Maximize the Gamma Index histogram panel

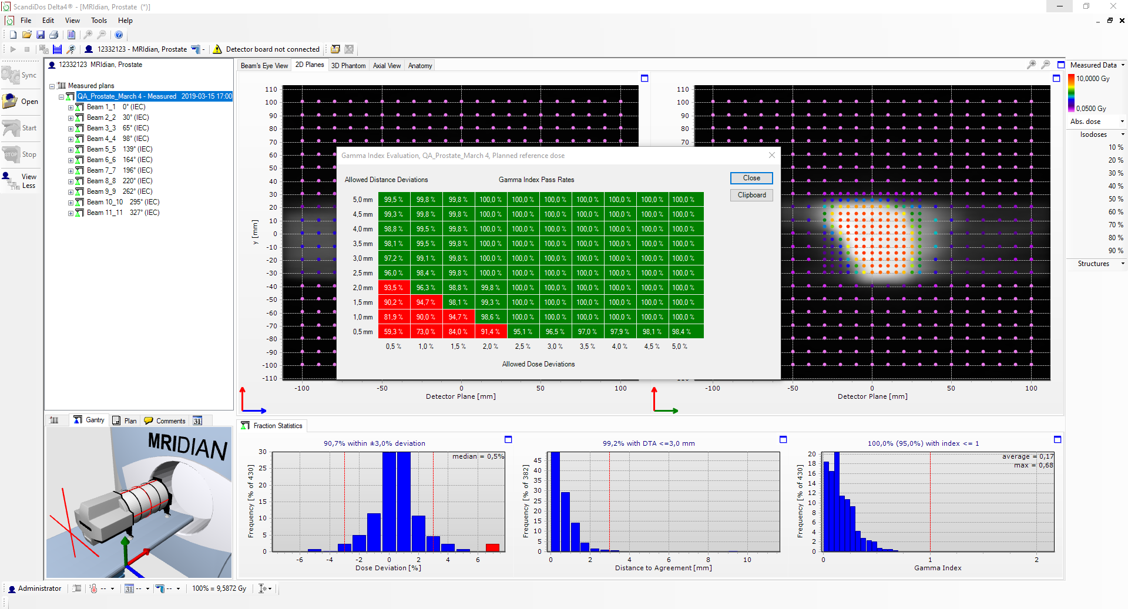tap(1057, 439)
